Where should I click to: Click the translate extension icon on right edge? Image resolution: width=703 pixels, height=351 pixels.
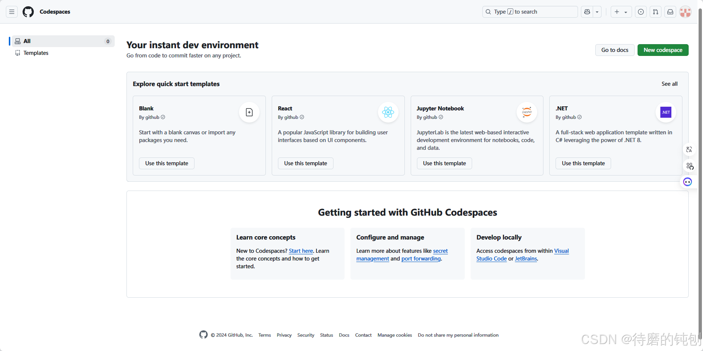(689, 149)
